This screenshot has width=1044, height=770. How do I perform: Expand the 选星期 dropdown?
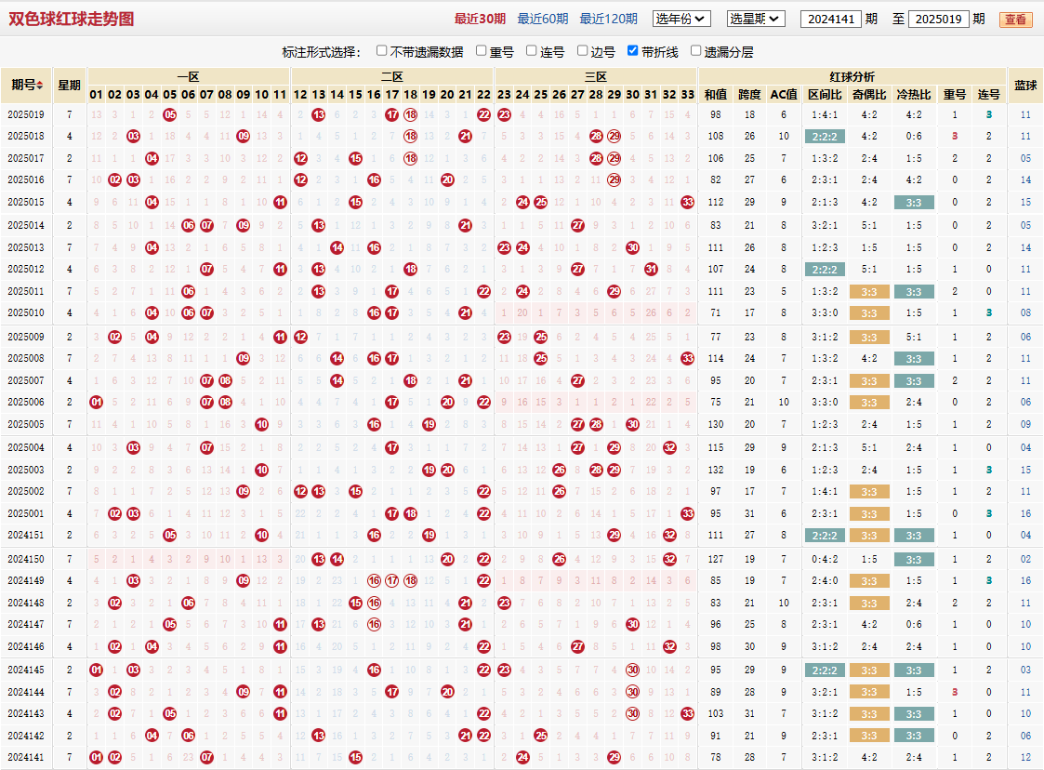756,19
